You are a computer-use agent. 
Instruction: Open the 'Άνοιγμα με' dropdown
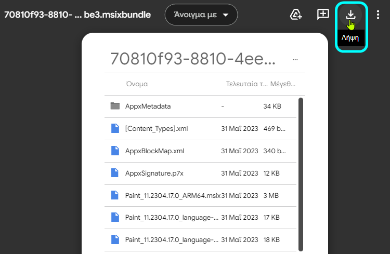point(201,15)
